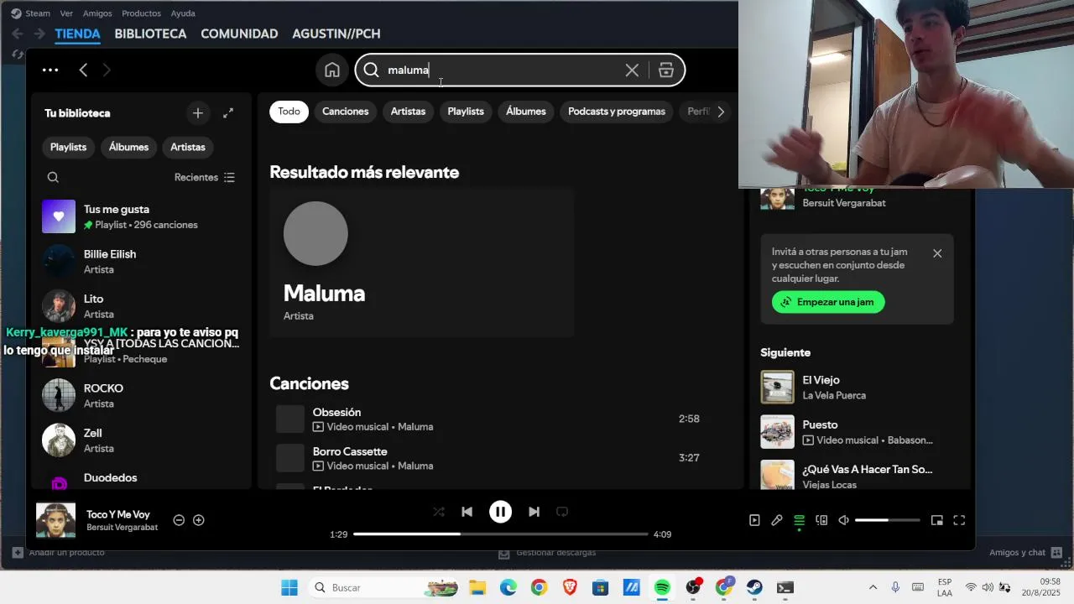Viewport: 1074px width, 604px height.
Task: Open the Now Playing view icon
Action: [x=754, y=520]
